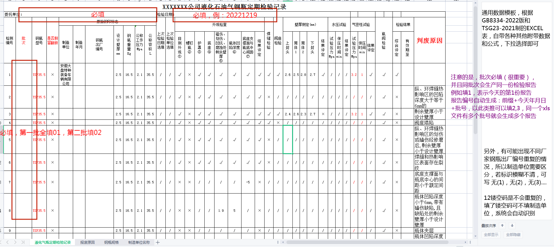Screen dimensions: 554x247
Task: Select 制造年月 header cell
Action: click(x=79, y=45)
